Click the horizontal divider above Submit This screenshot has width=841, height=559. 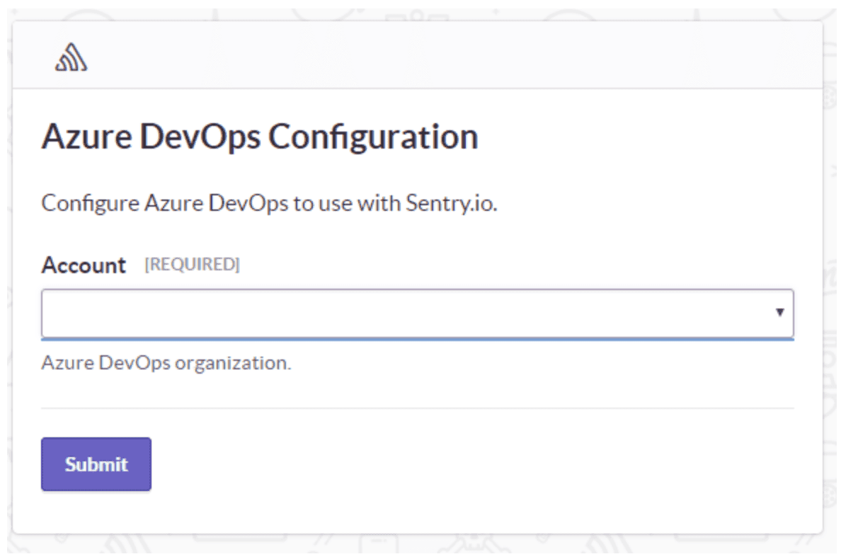(x=418, y=408)
